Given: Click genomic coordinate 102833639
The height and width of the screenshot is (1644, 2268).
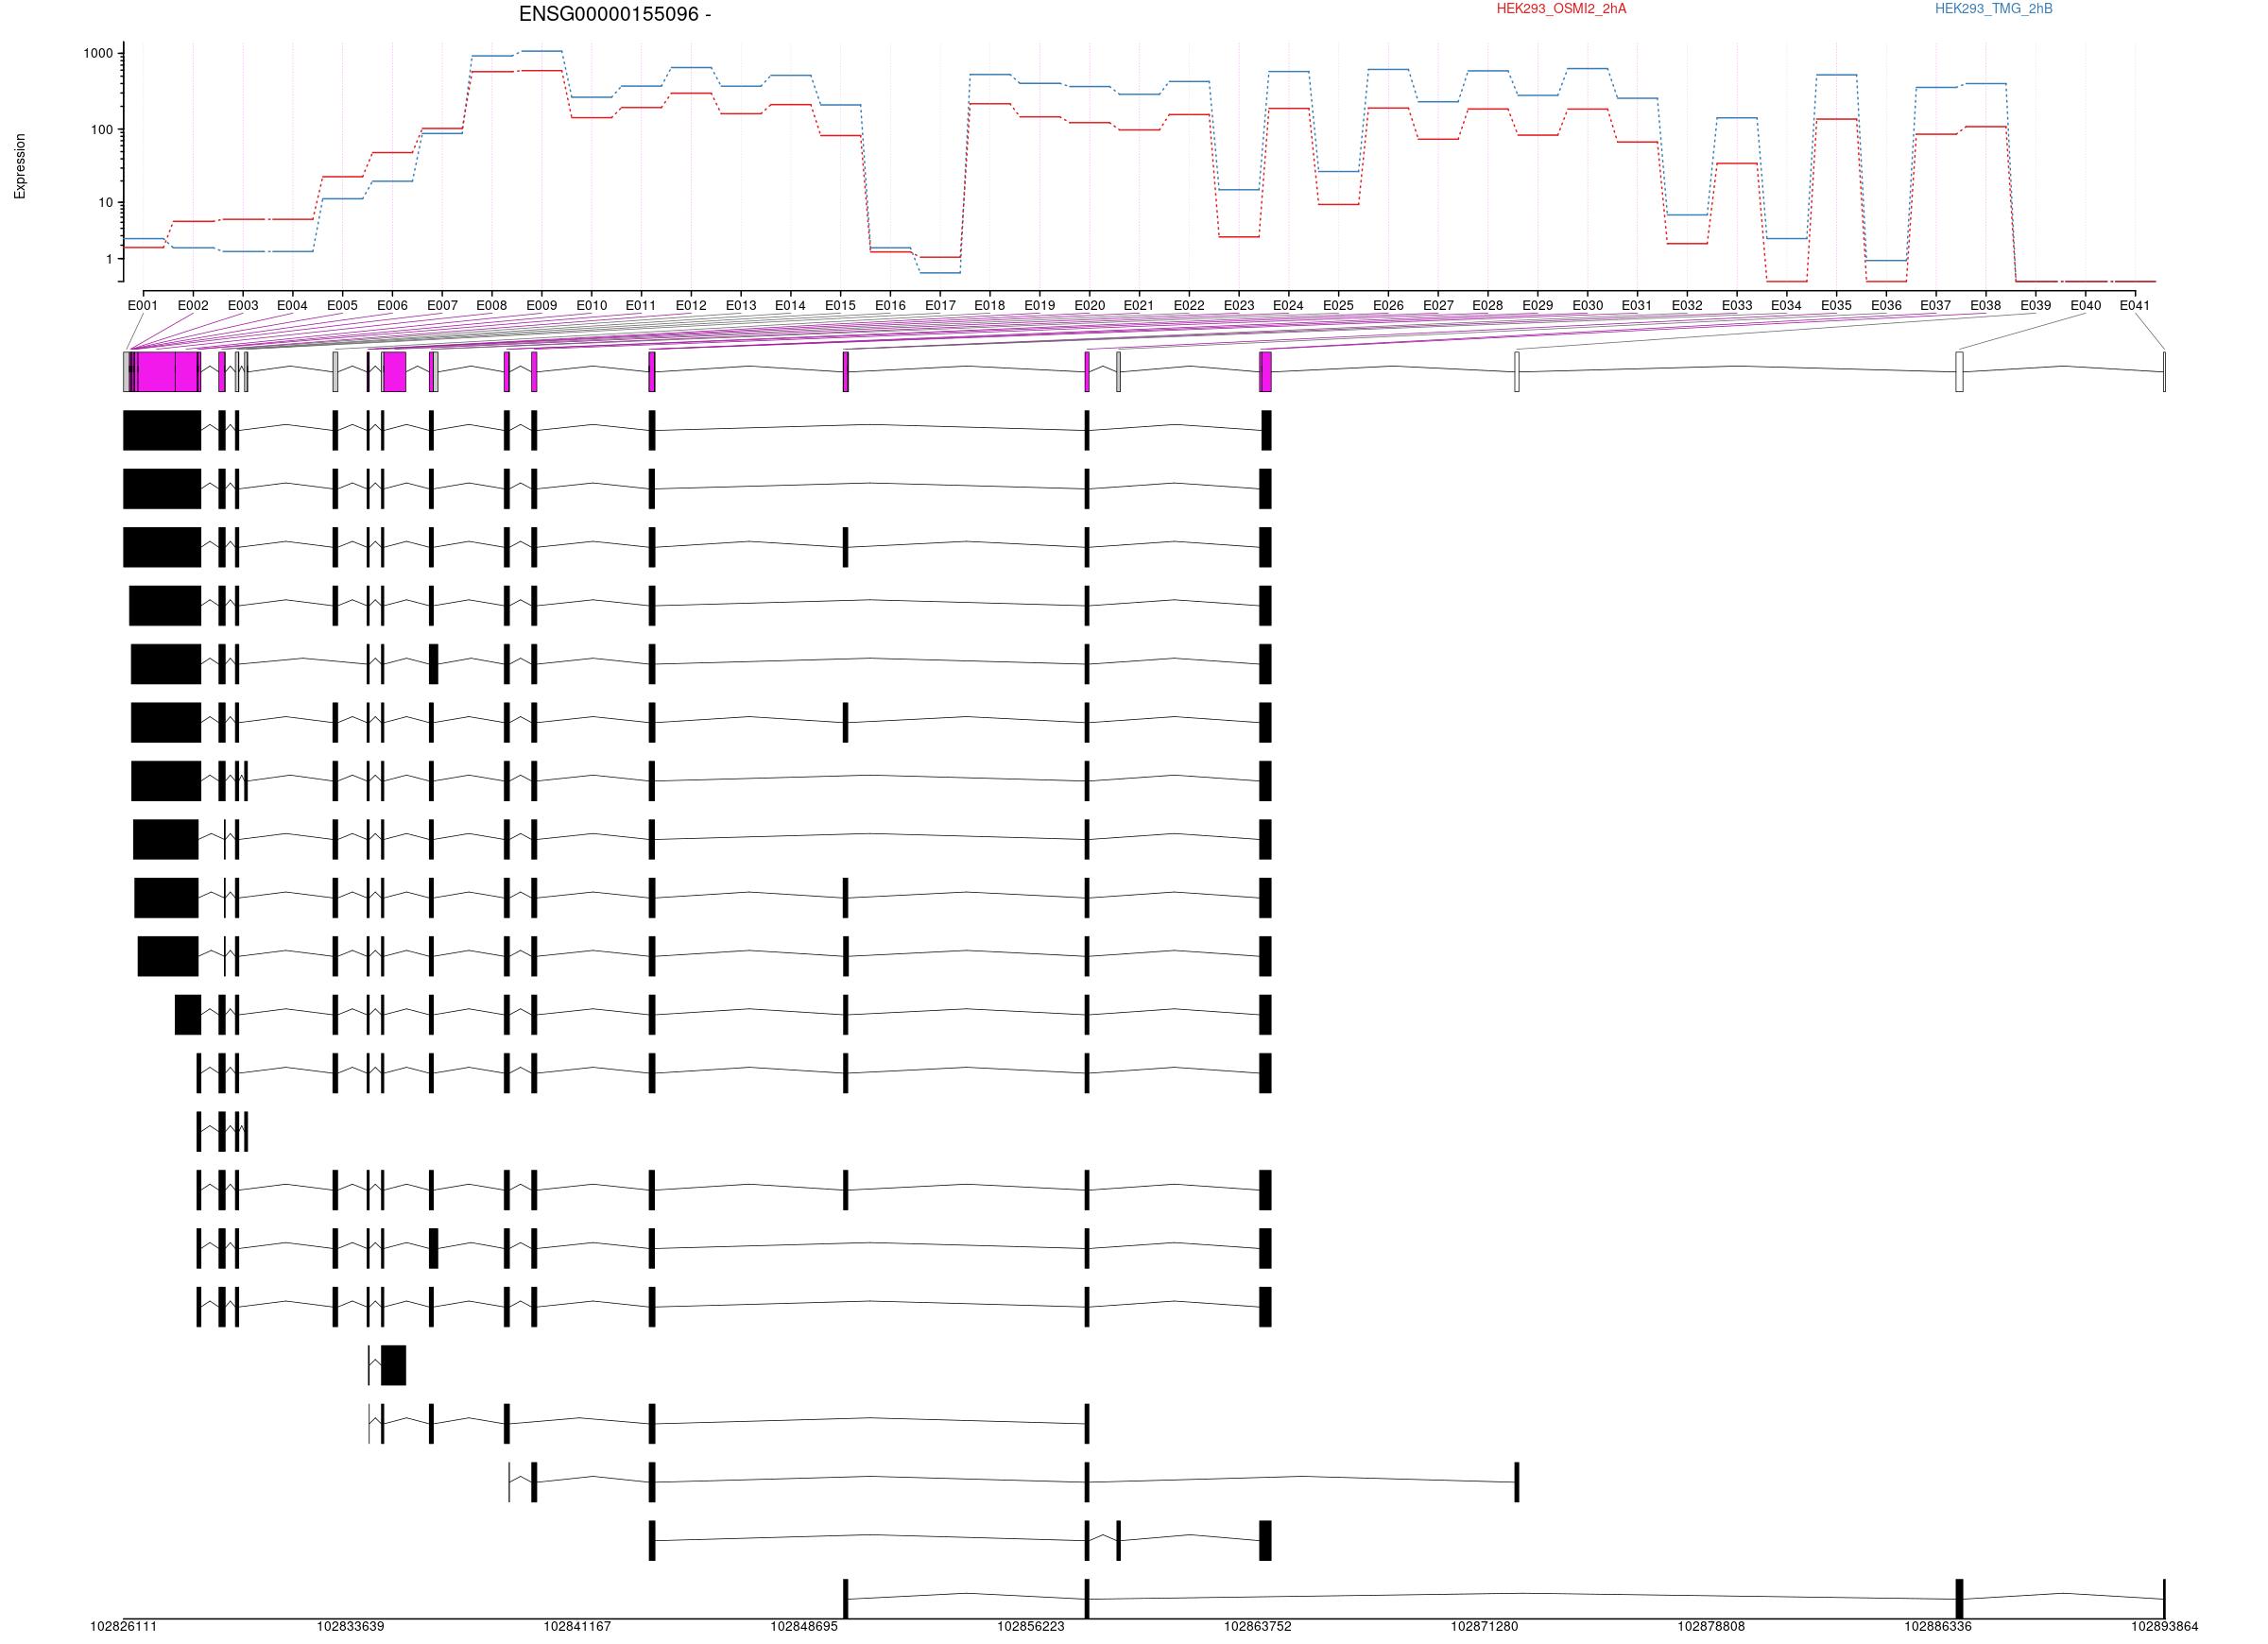Looking at the screenshot, I should [351, 1627].
